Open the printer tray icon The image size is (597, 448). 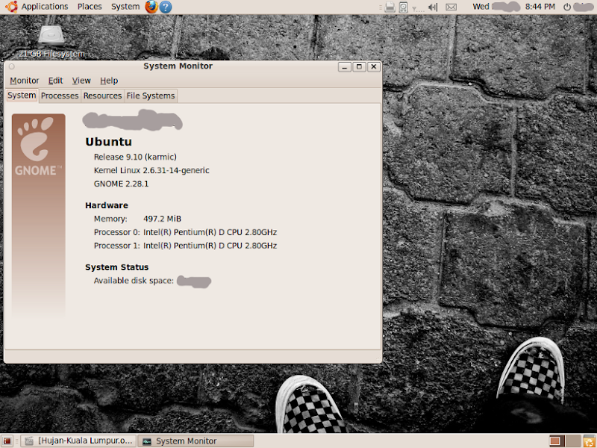[x=390, y=7]
